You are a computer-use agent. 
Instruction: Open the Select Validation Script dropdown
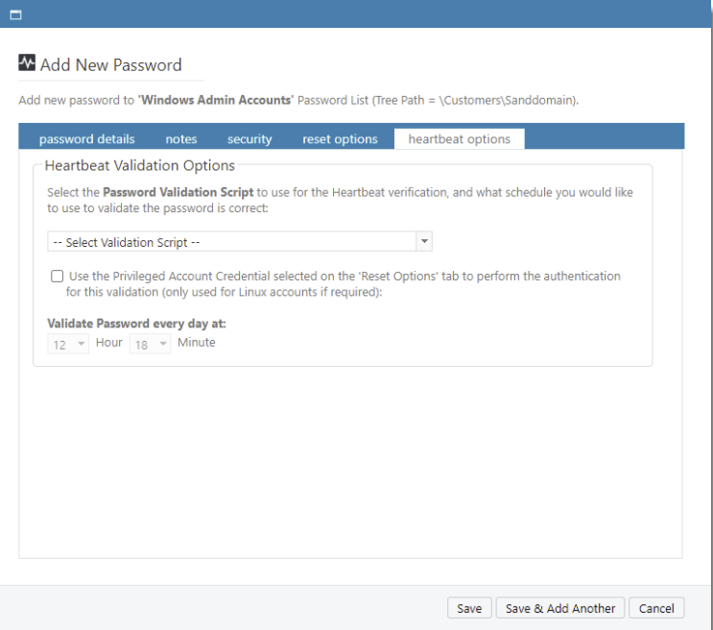coord(230,242)
